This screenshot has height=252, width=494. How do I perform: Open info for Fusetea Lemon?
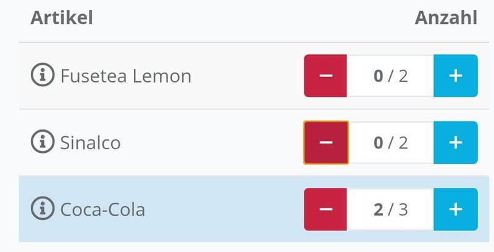click(42, 76)
